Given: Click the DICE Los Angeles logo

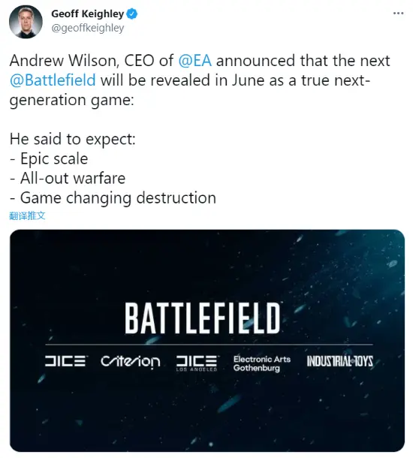Looking at the screenshot, I should [197, 363].
